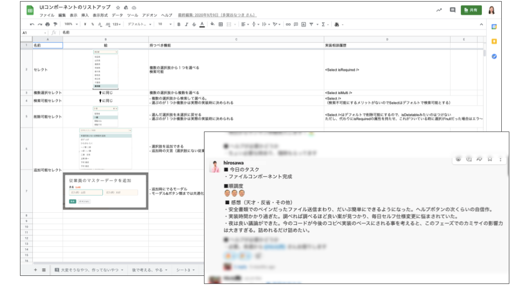Open the 挿入 menu
518x291 pixels.
[85, 15]
